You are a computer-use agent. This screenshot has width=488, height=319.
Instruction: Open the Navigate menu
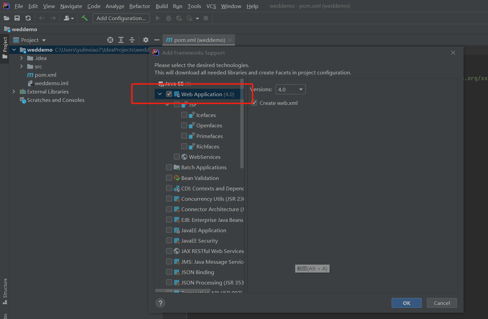pyautogui.click(x=71, y=6)
